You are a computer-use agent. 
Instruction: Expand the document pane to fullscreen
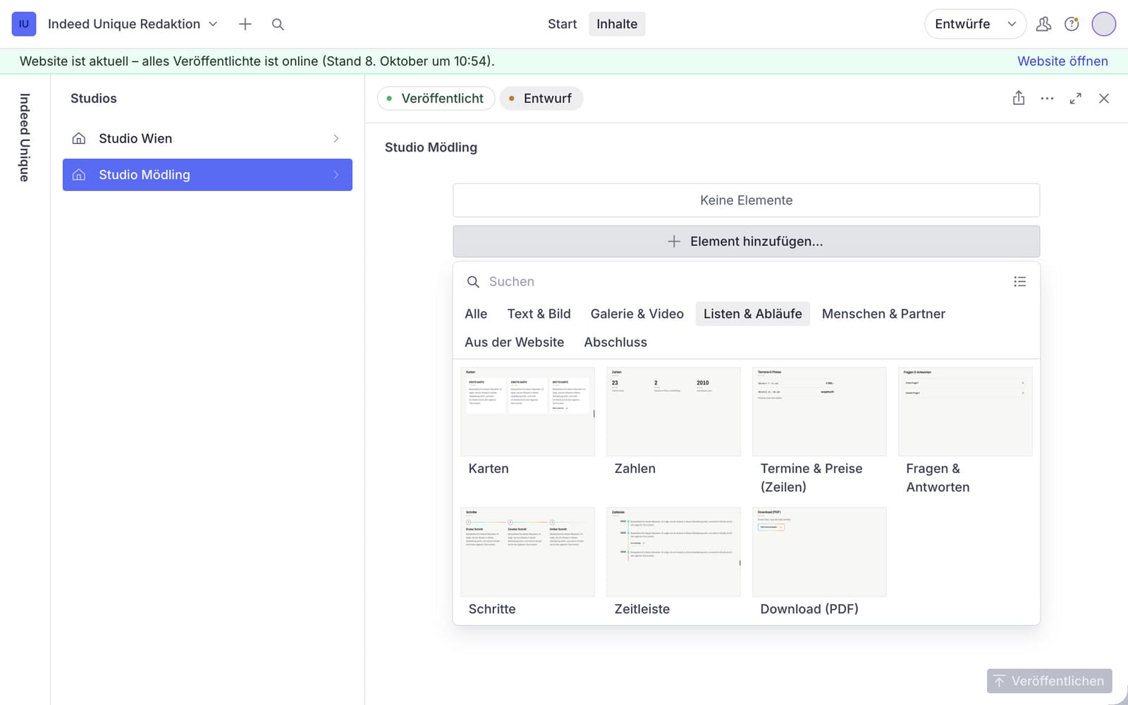coord(1075,99)
